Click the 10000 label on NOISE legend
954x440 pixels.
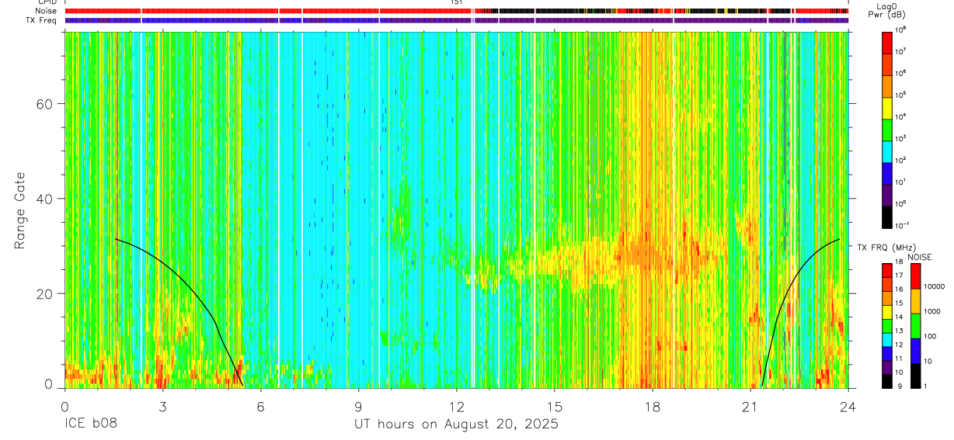coord(935,288)
